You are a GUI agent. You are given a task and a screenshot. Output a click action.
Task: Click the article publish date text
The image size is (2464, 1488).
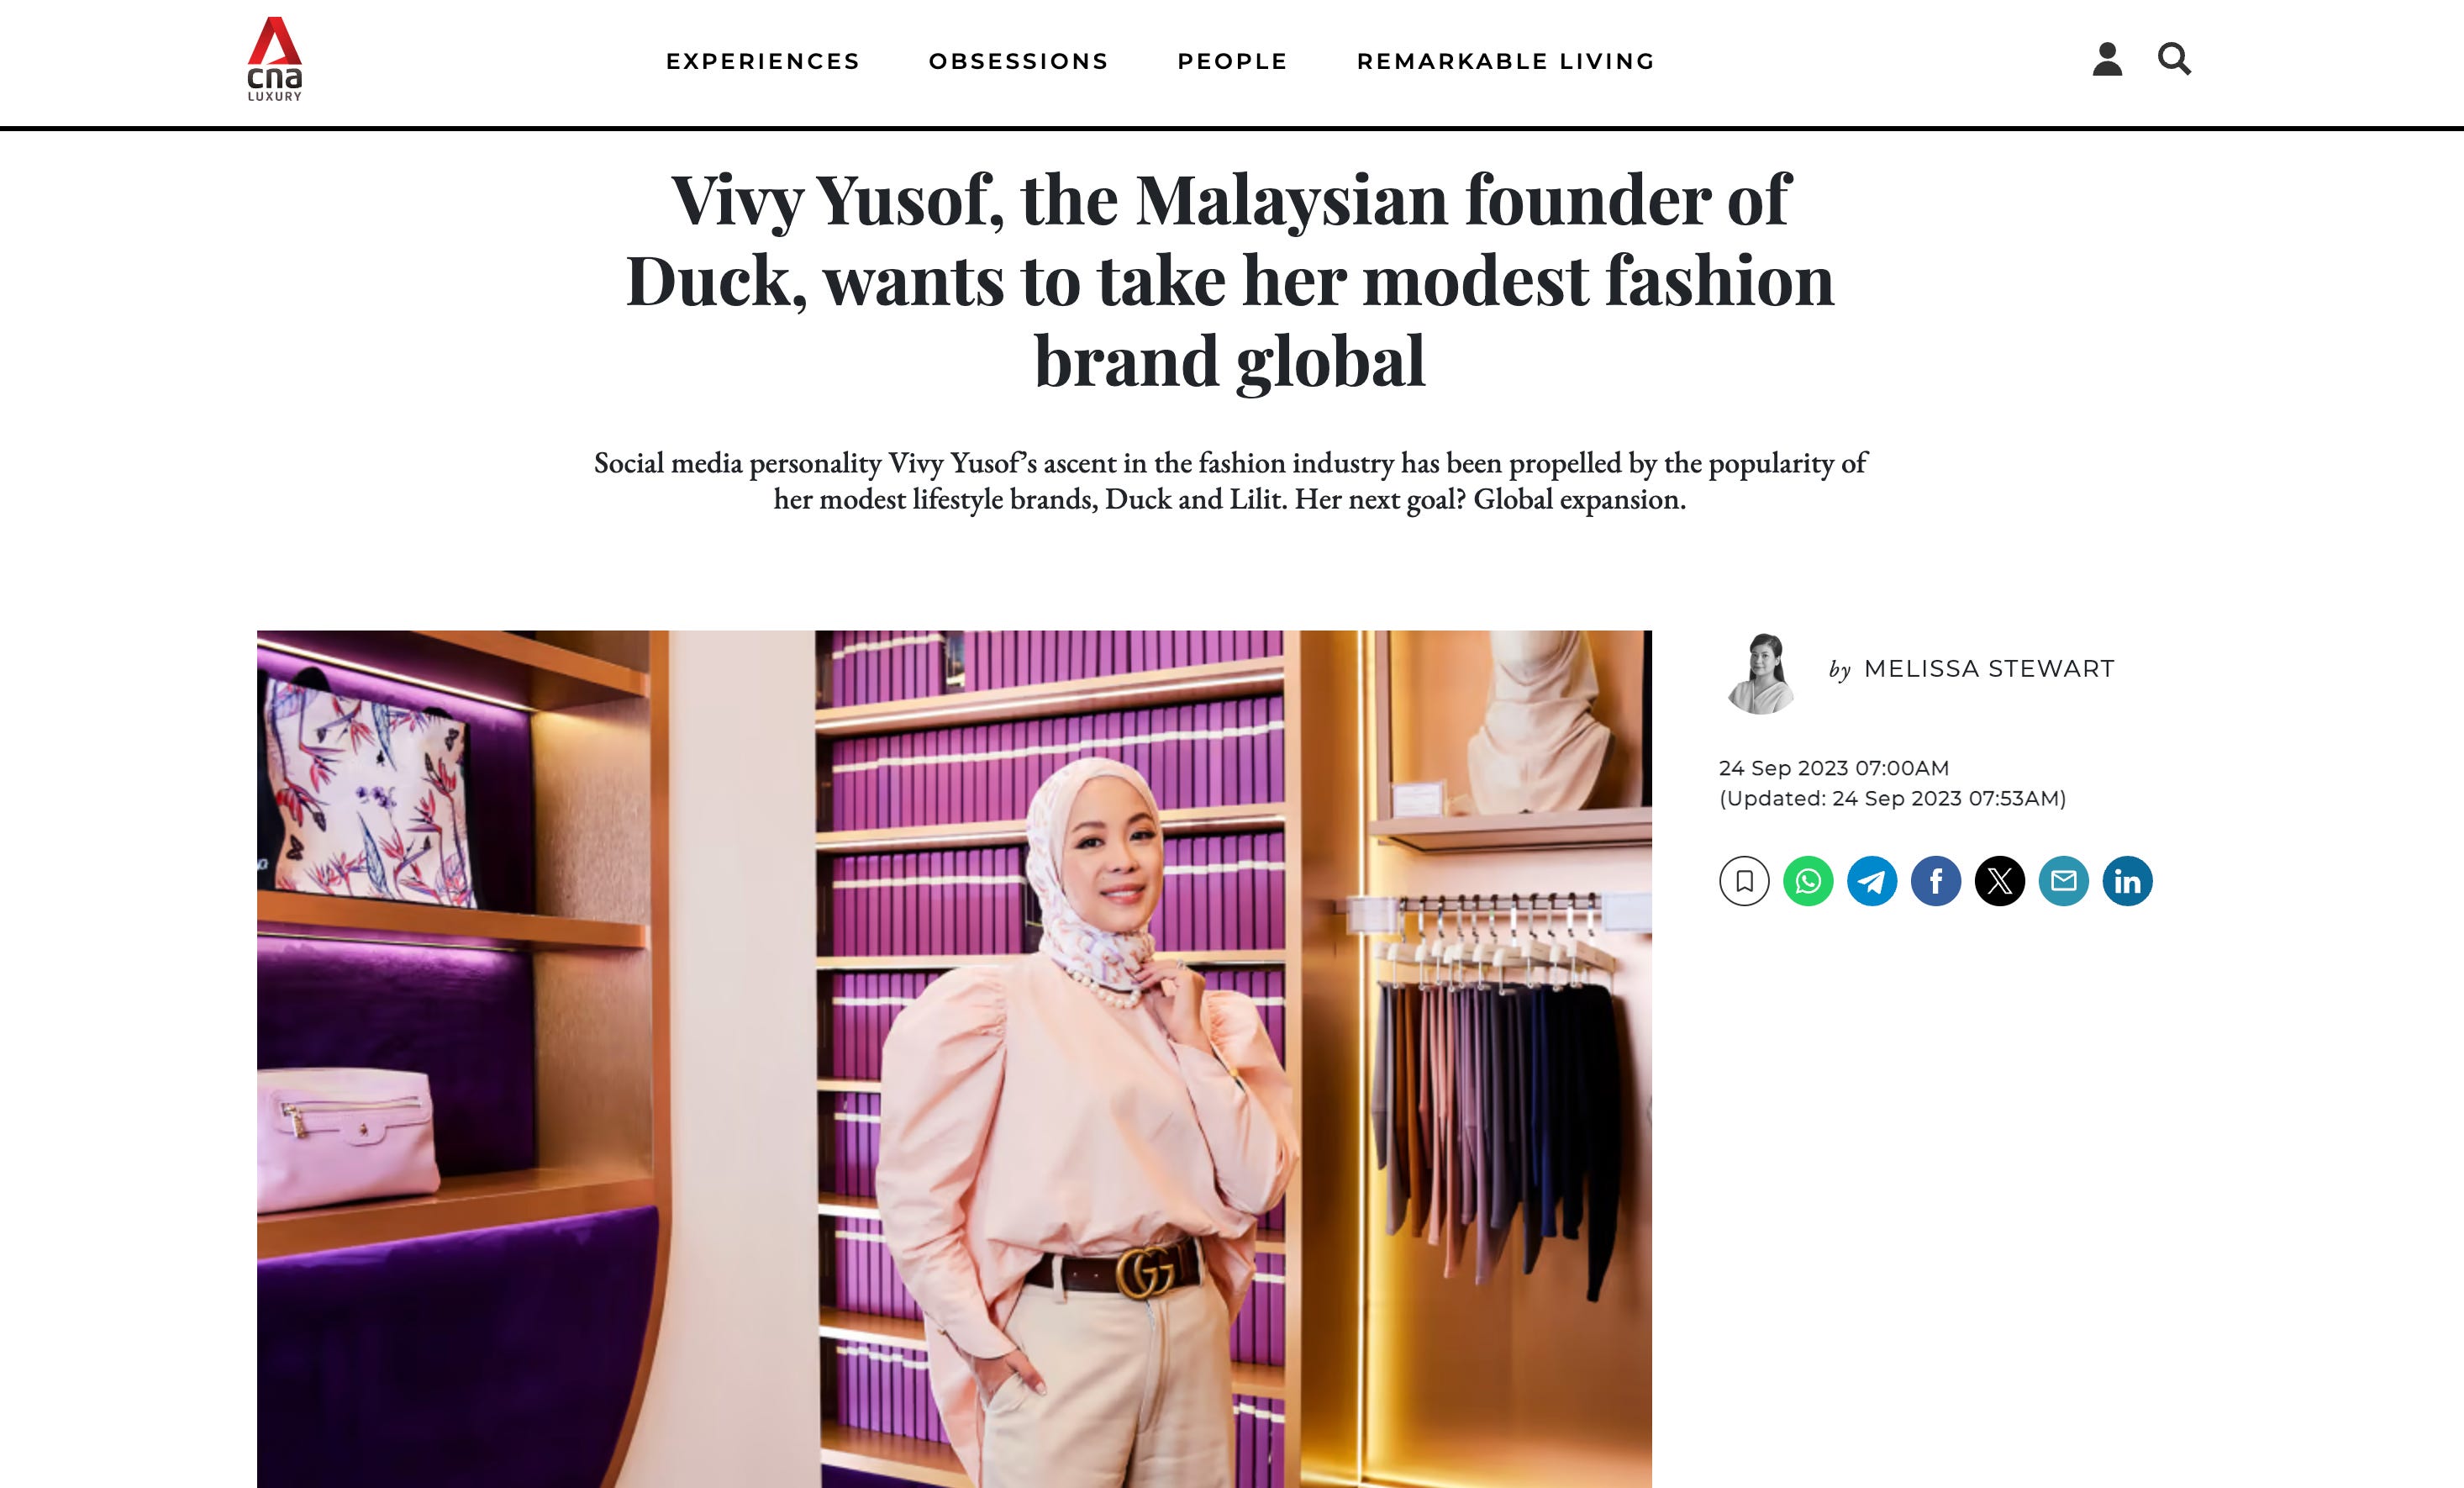click(x=1834, y=768)
